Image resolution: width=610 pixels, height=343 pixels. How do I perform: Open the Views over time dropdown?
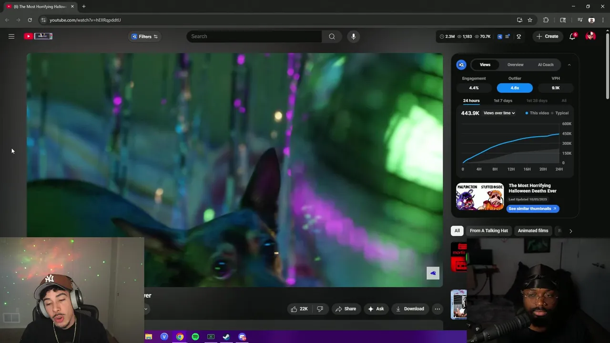tap(499, 113)
